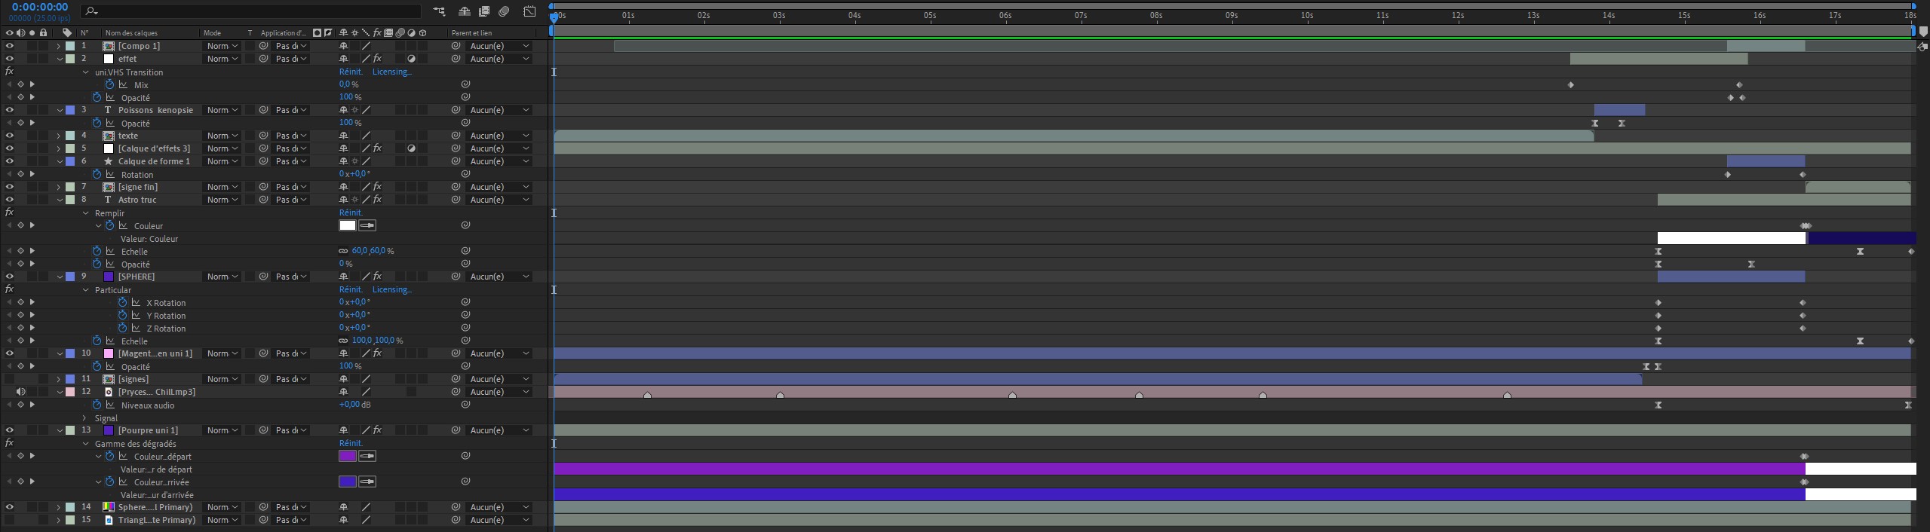Show the signes layer
Image resolution: width=1930 pixels, height=532 pixels.
click(x=9, y=379)
